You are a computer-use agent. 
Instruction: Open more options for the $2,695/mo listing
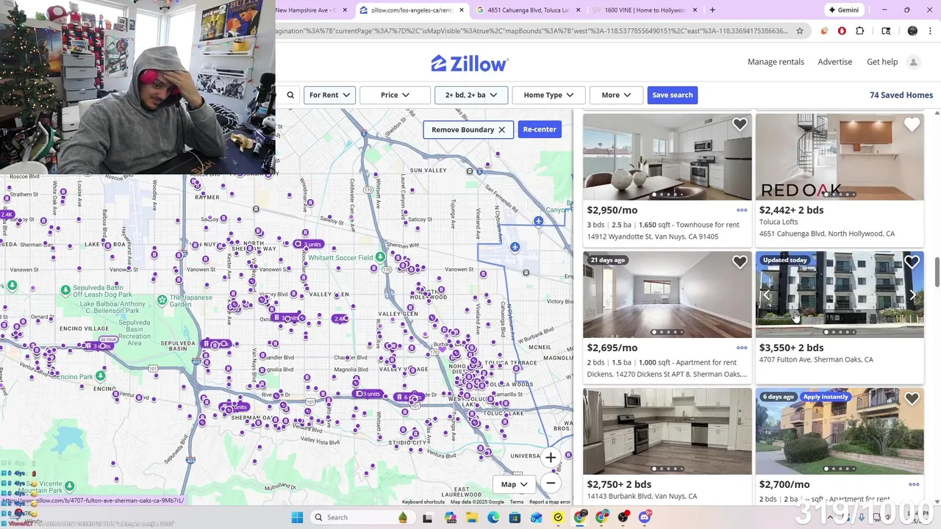[742, 348]
